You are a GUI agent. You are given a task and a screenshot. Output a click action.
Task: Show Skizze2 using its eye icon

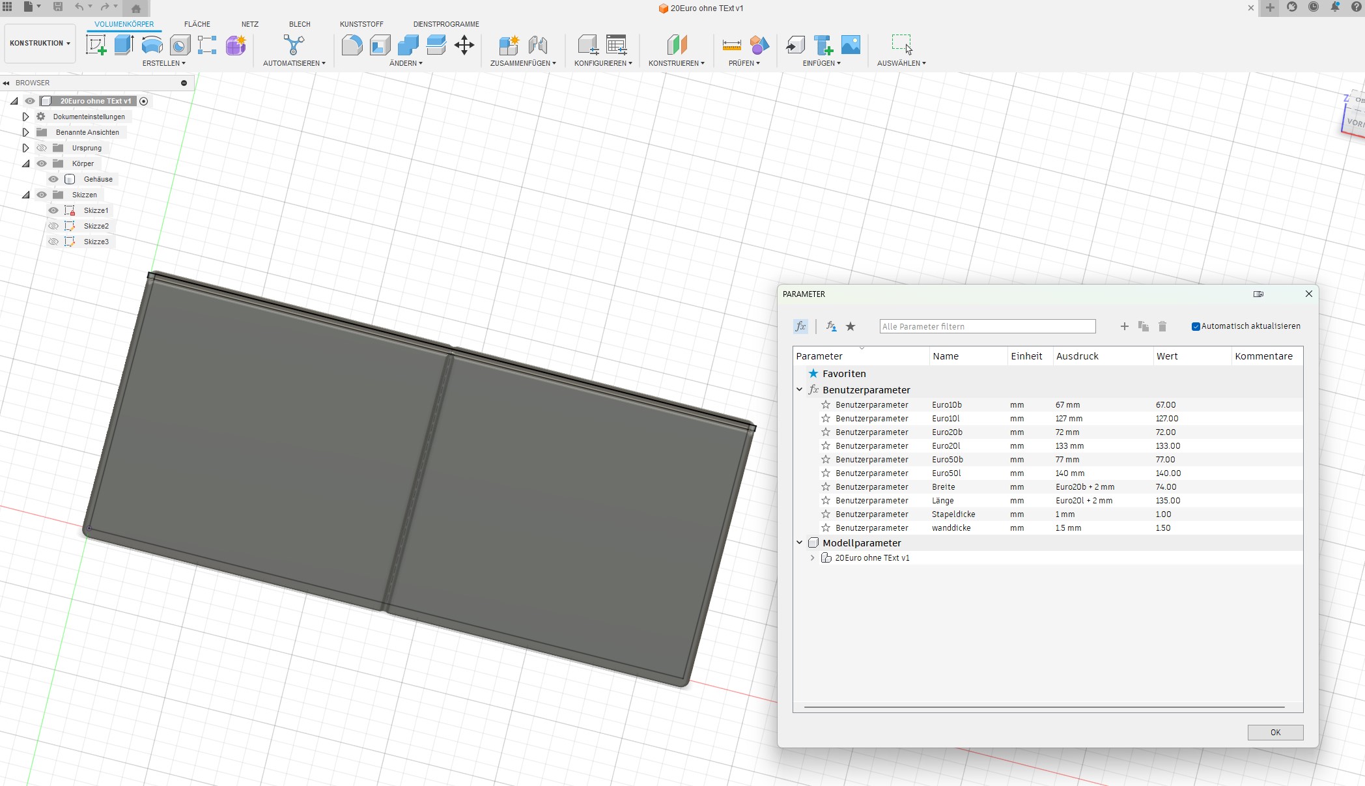tap(53, 226)
